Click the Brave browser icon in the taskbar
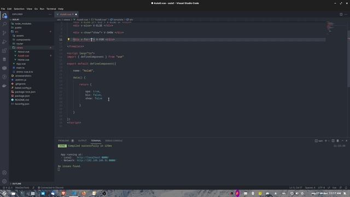Viewport: 350px width, 197px height. pyautogui.click(x=63, y=193)
